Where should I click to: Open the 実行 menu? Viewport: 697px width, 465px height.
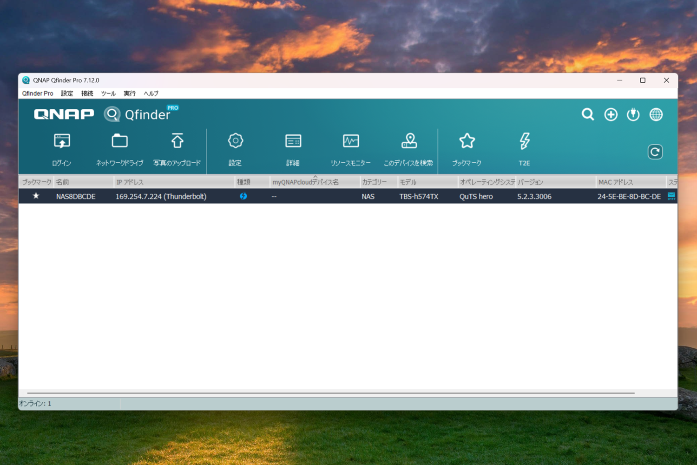click(130, 93)
